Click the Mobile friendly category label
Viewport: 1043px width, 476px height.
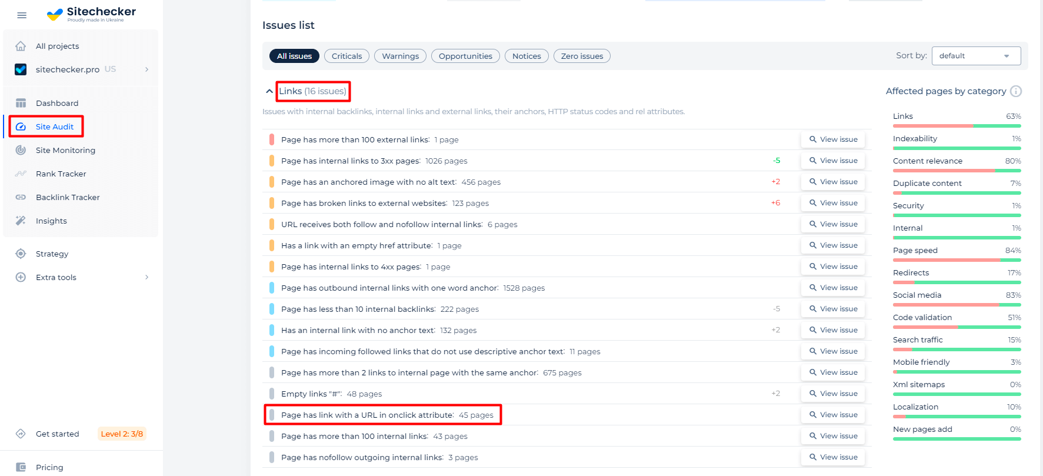pyautogui.click(x=921, y=362)
